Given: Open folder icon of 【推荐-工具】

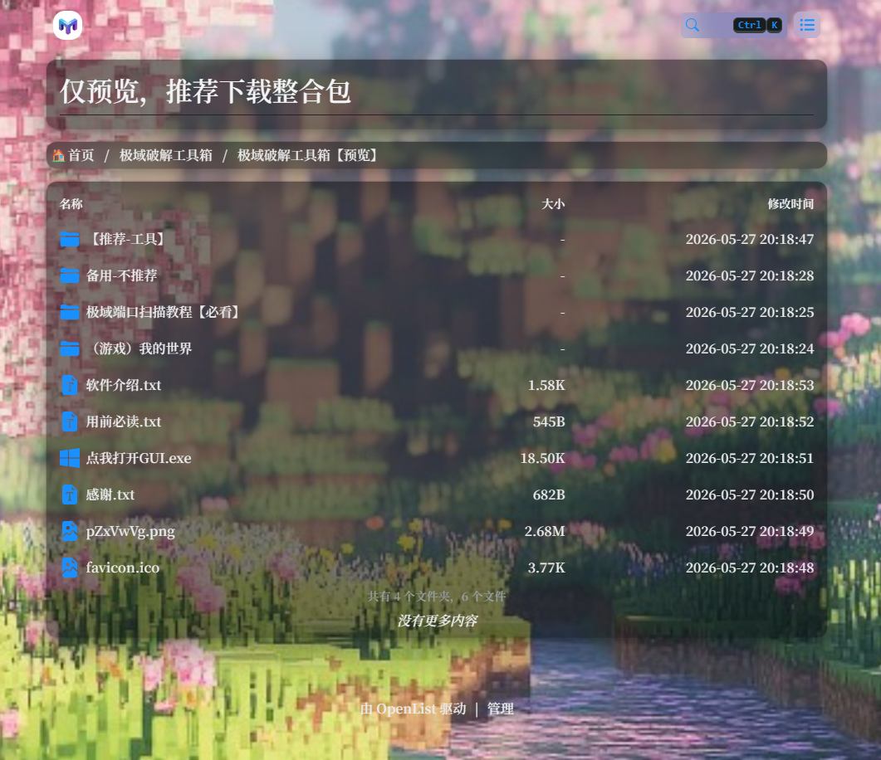Looking at the screenshot, I should (70, 239).
